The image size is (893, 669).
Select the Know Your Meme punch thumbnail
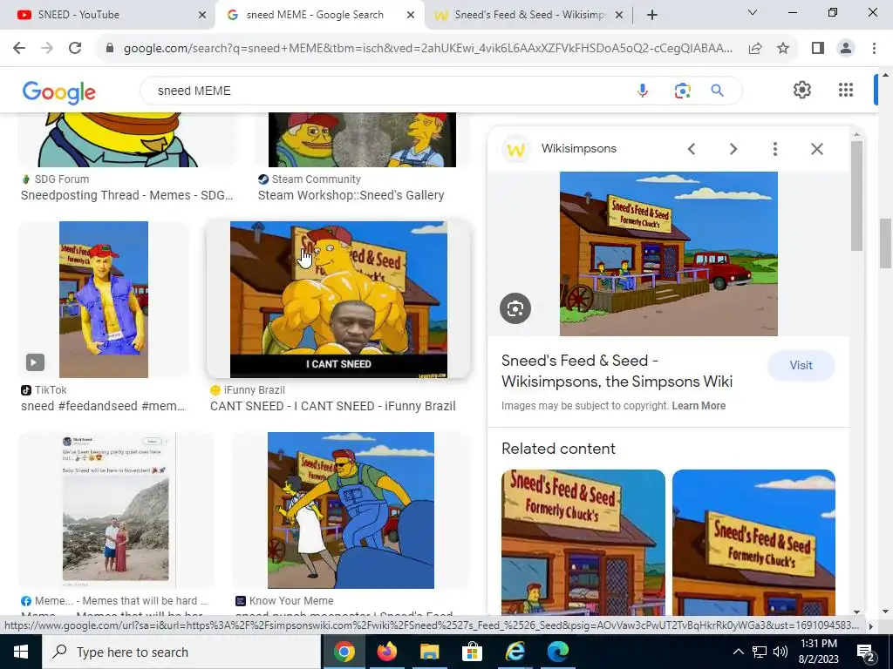point(351,510)
